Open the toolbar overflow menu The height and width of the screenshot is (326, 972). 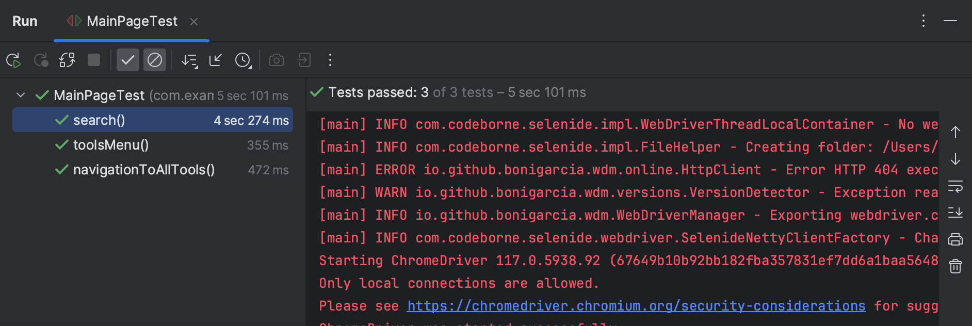(x=330, y=60)
